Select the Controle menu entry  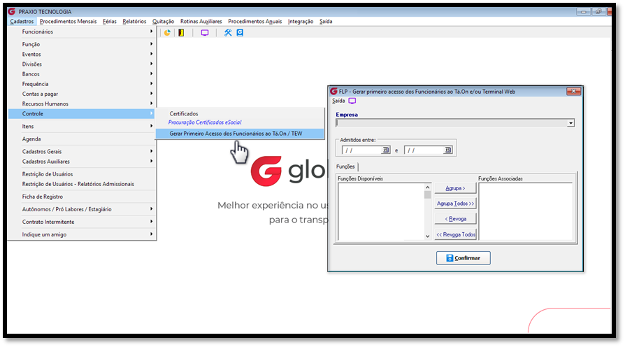tap(82, 113)
